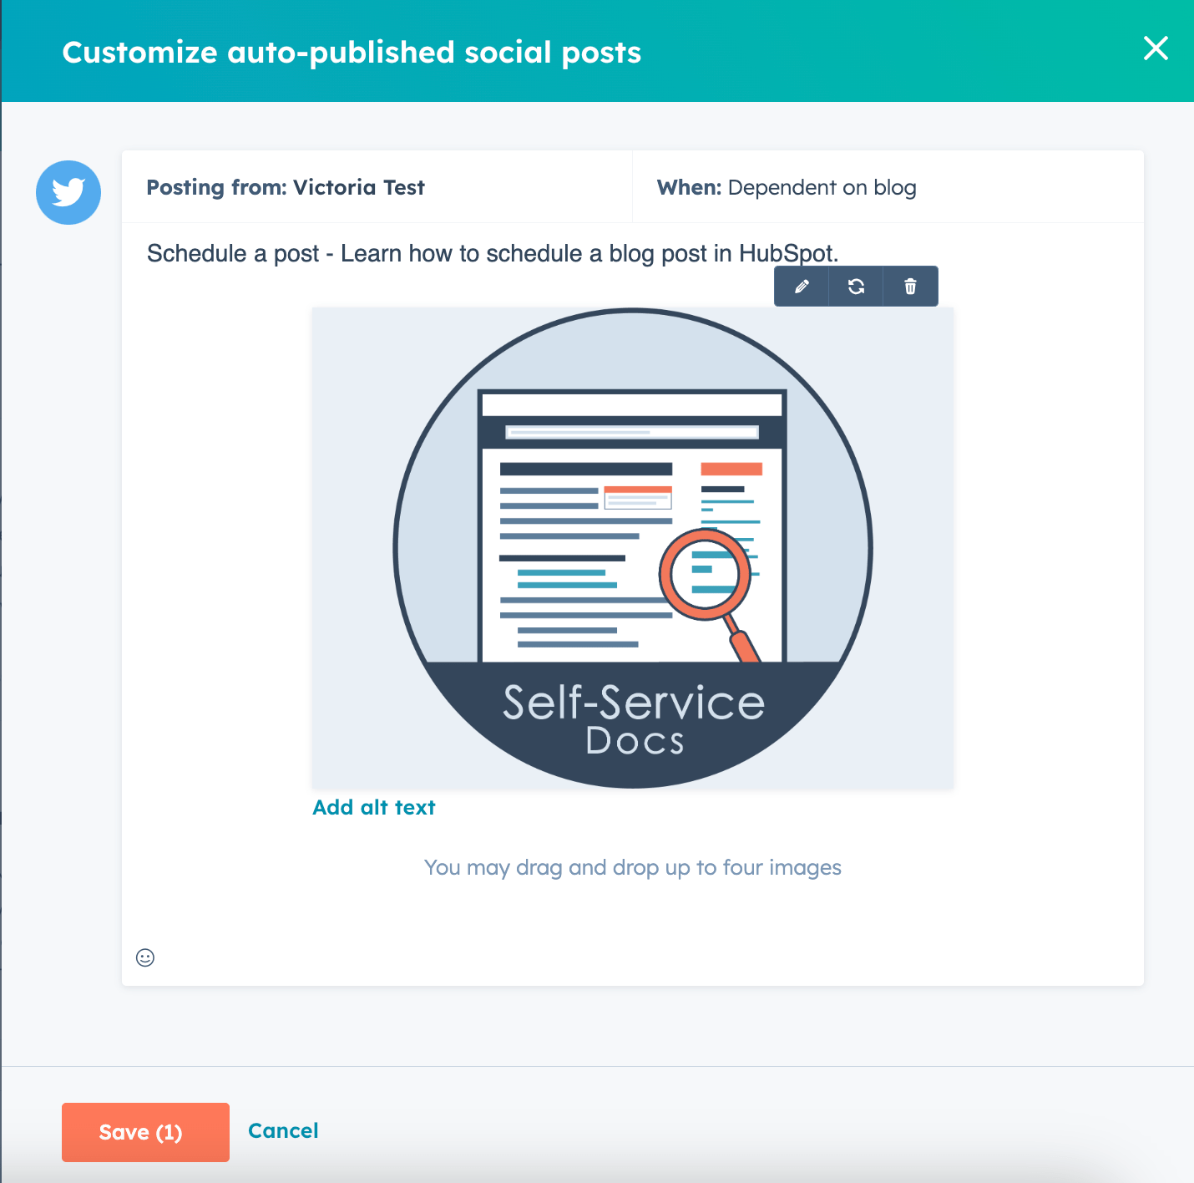Cancel the social post customization
Screen dimensions: 1194x1183
click(x=283, y=1130)
